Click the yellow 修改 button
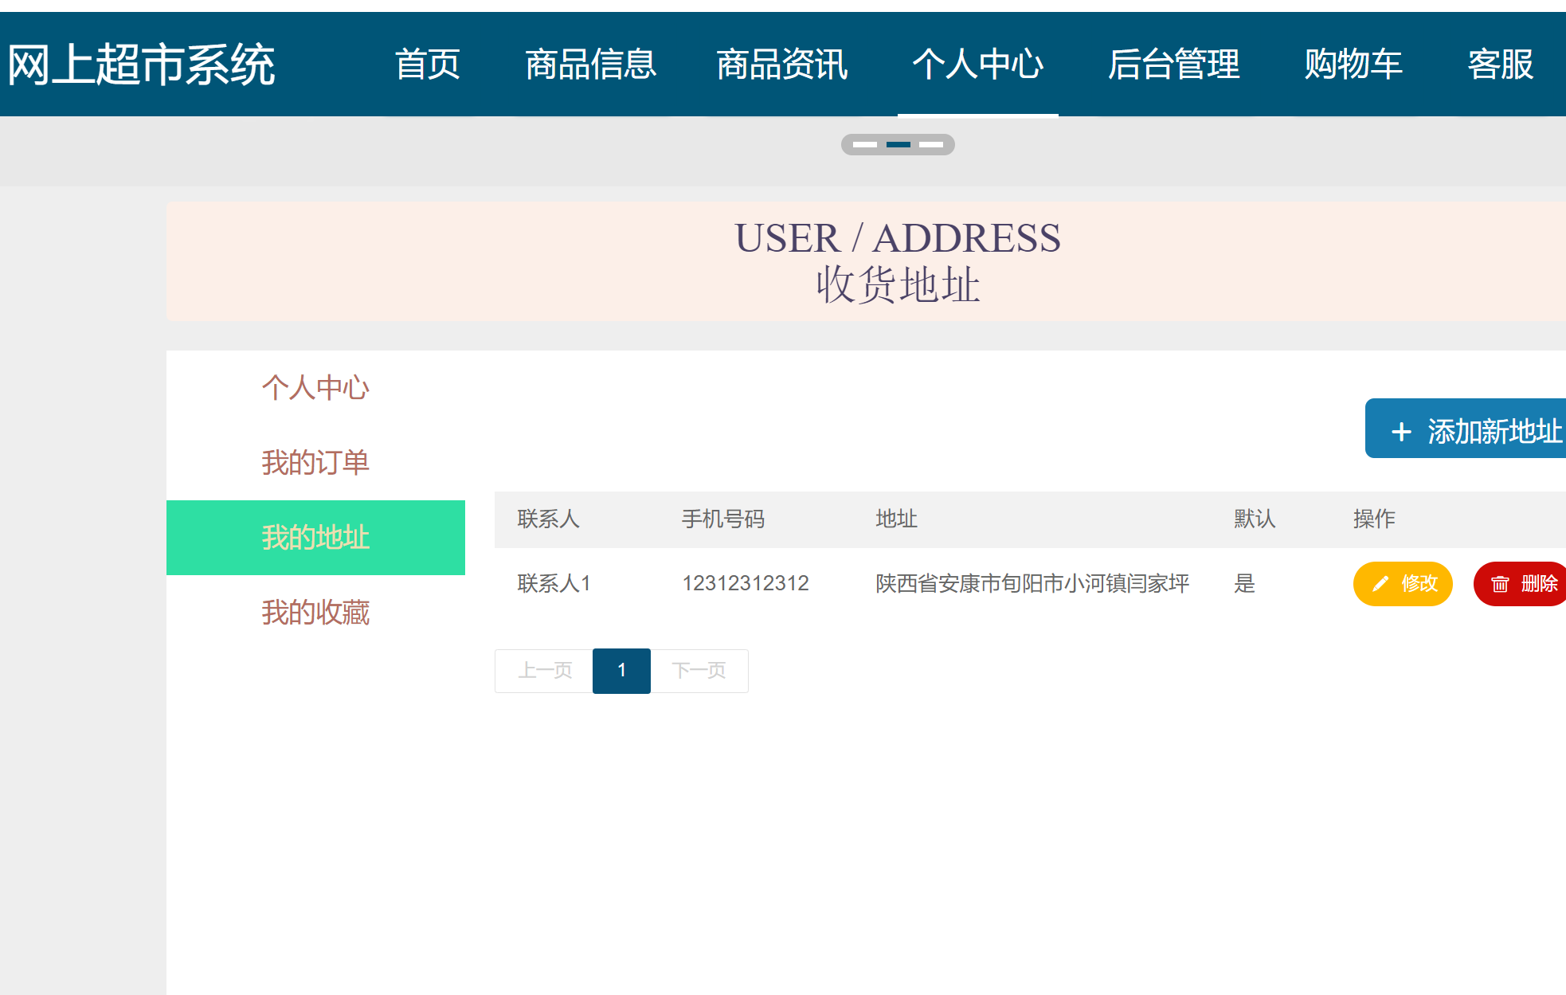1566x995 pixels. (x=1403, y=584)
